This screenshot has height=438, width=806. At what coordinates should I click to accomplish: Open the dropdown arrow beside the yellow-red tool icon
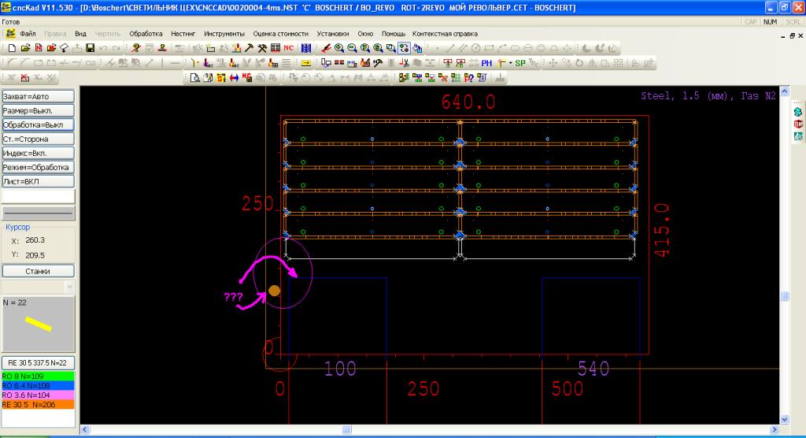click(510, 63)
